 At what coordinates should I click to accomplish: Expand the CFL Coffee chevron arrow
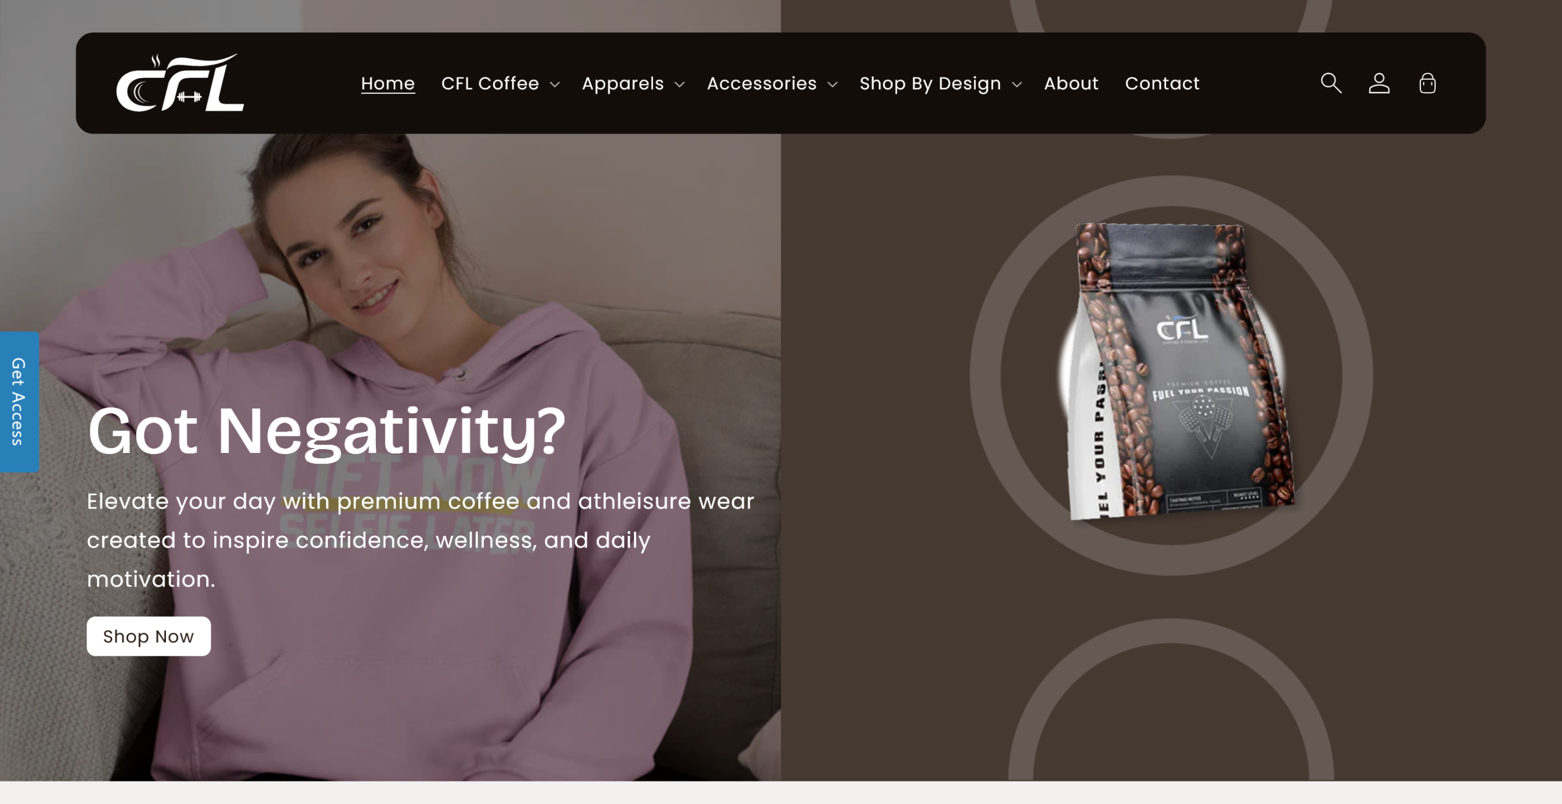(555, 84)
